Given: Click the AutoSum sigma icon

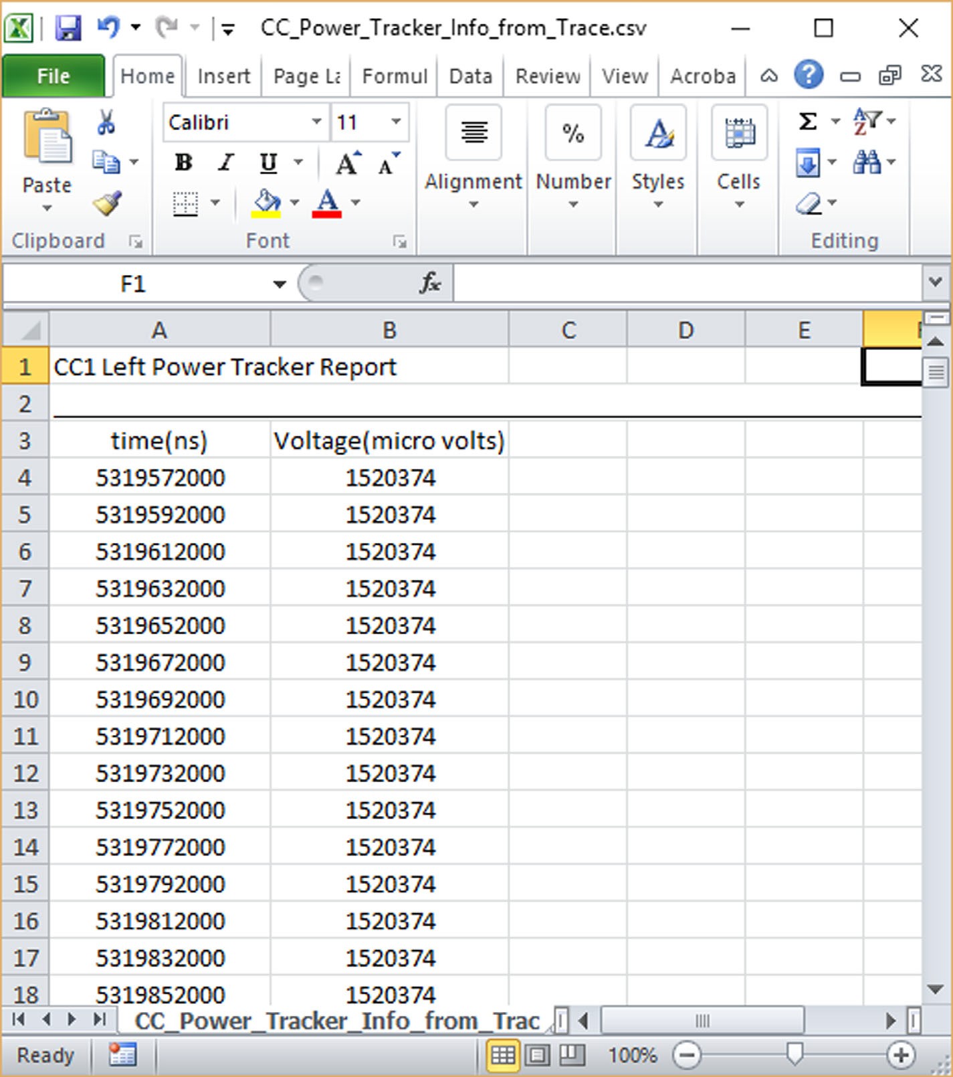Looking at the screenshot, I should [x=808, y=122].
